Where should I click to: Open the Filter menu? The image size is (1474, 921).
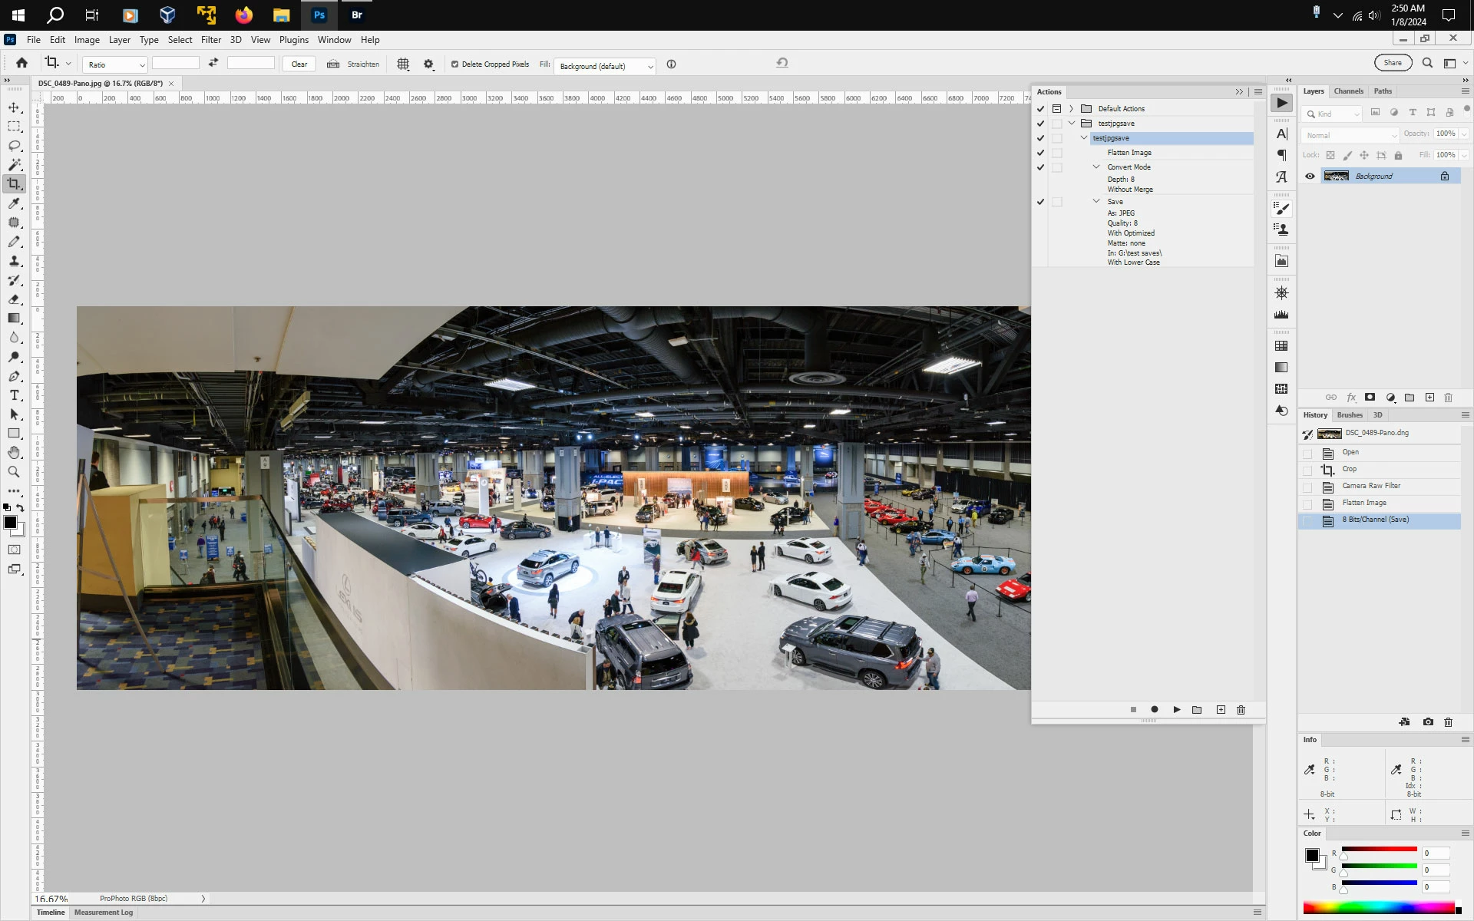pos(210,40)
